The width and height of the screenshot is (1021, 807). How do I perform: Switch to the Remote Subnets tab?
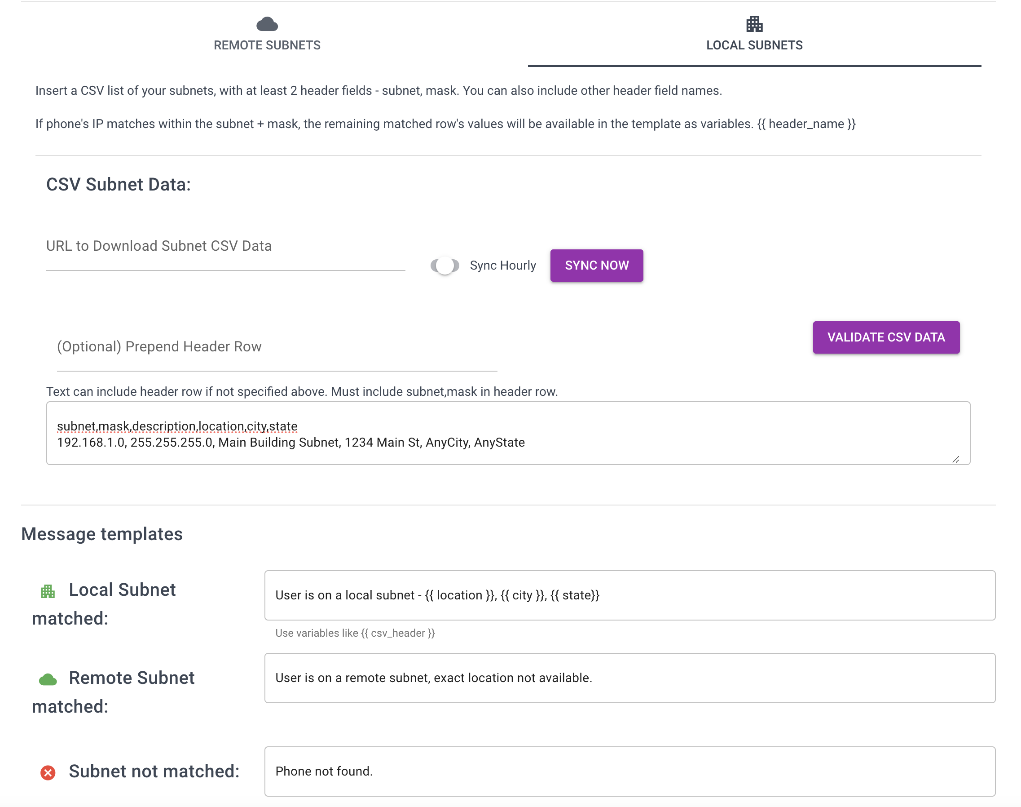click(x=267, y=45)
